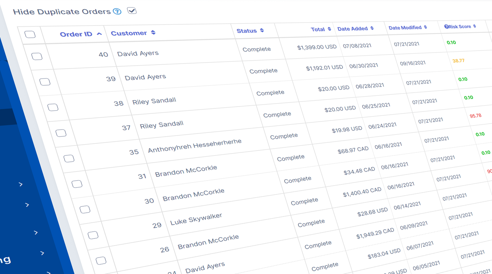Screen dimensions: 492x274
Task: Open customer Anthonyhreh Hesseherherhe
Action: click(x=195, y=146)
